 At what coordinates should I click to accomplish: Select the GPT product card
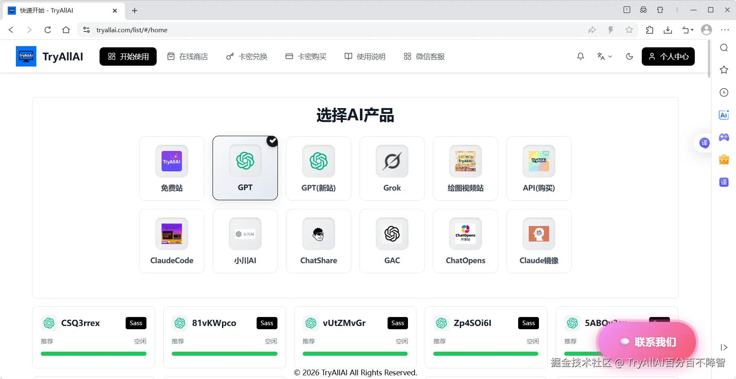coord(245,168)
